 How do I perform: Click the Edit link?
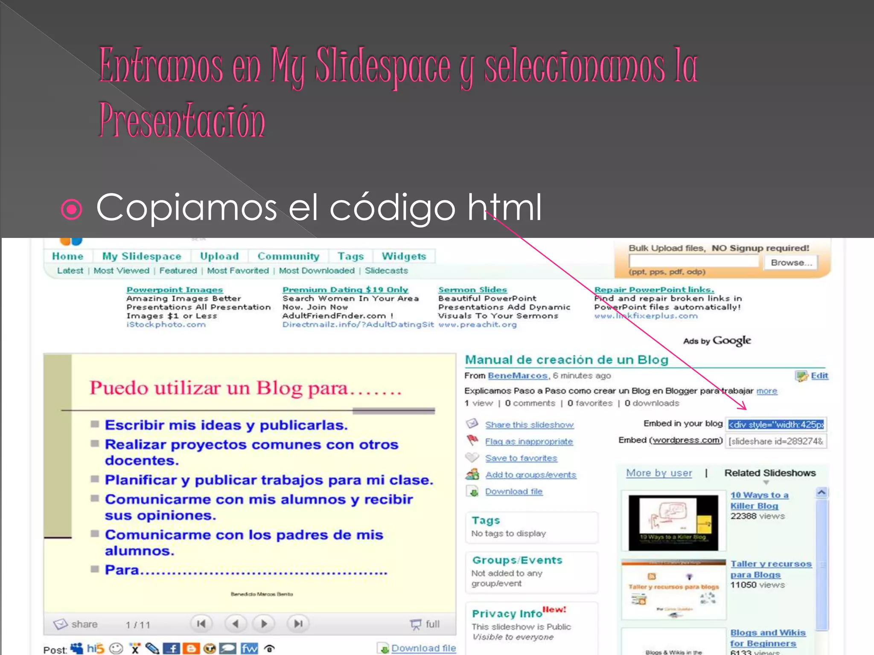[x=819, y=376]
